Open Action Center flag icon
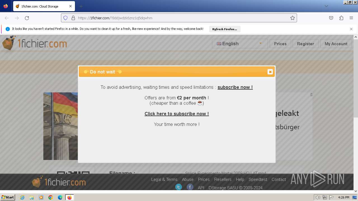This screenshot has width=358, height=201. tap(331, 197)
